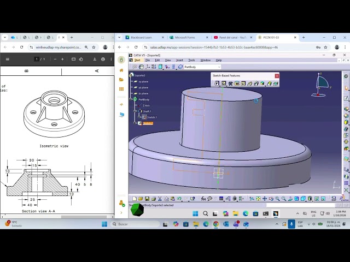Open the View menu in CATIA
350x262 pixels.
coord(168,60)
